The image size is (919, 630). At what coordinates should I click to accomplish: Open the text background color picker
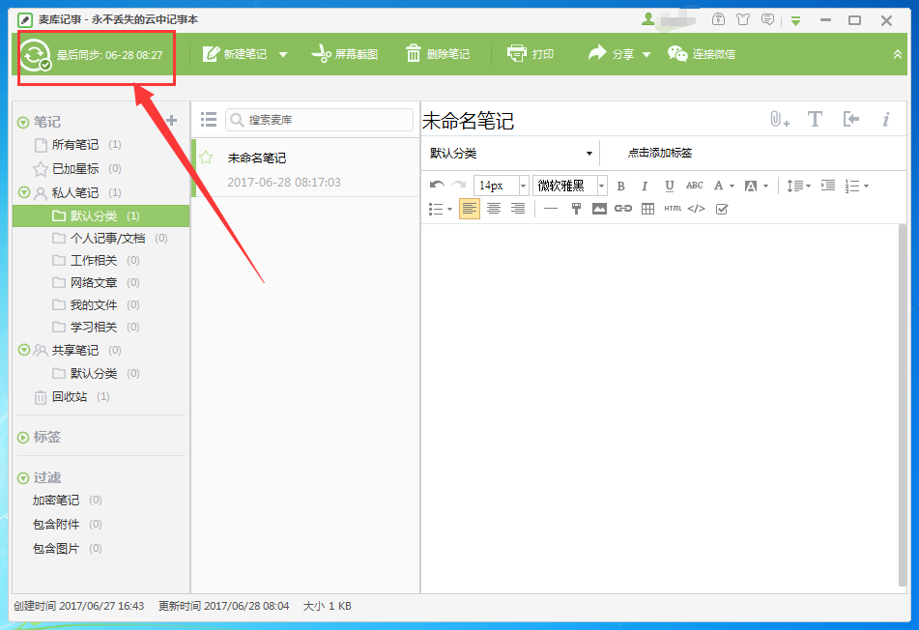(x=756, y=186)
